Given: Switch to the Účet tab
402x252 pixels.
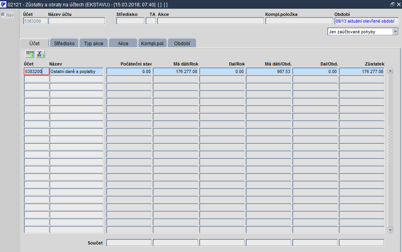Looking at the screenshot, I should point(34,43).
